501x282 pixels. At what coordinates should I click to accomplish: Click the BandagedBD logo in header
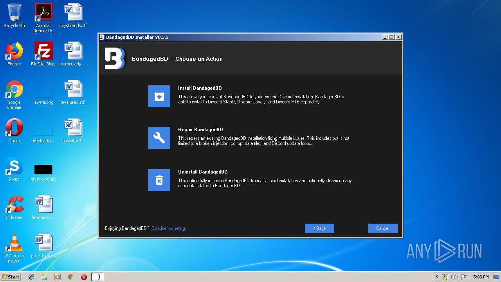115,59
